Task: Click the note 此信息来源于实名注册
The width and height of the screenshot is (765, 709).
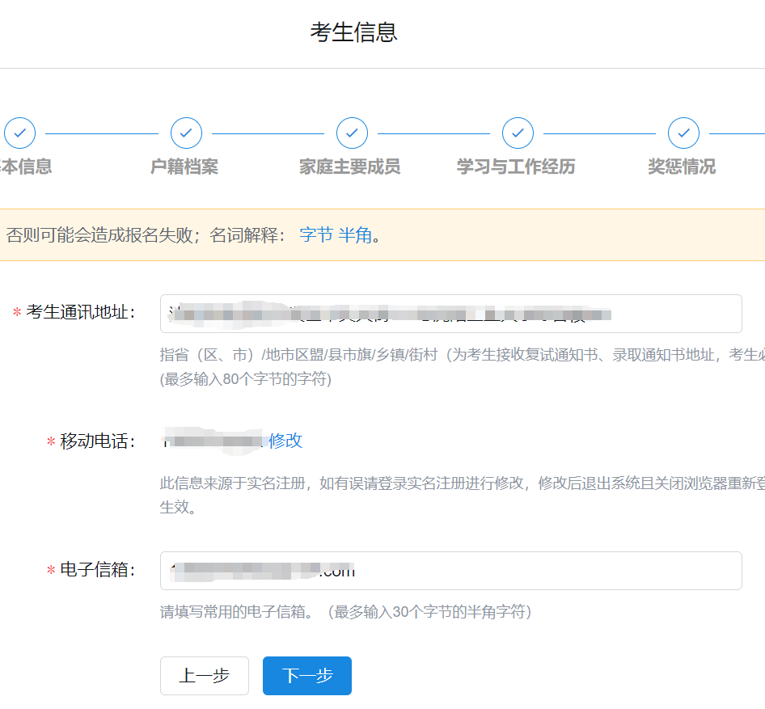Action: (x=233, y=483)
